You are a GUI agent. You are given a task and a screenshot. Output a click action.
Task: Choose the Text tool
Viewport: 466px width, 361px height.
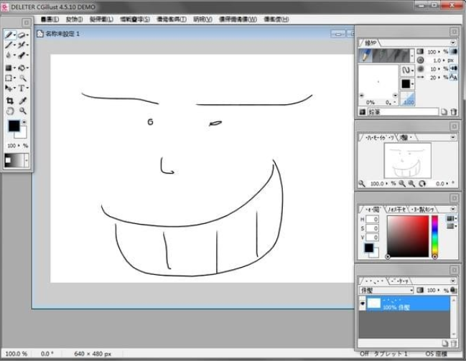(22, 88)
